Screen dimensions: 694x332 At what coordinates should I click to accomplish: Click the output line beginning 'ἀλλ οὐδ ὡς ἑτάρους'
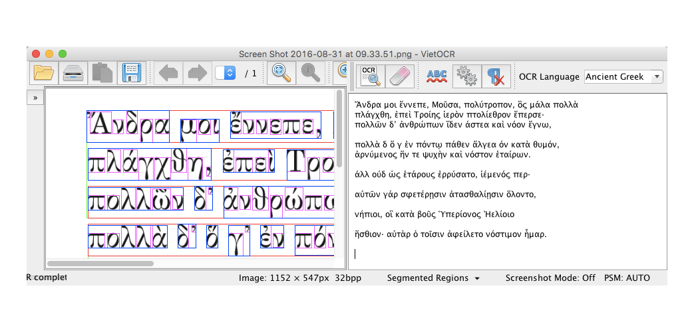[x=442, y=175]
